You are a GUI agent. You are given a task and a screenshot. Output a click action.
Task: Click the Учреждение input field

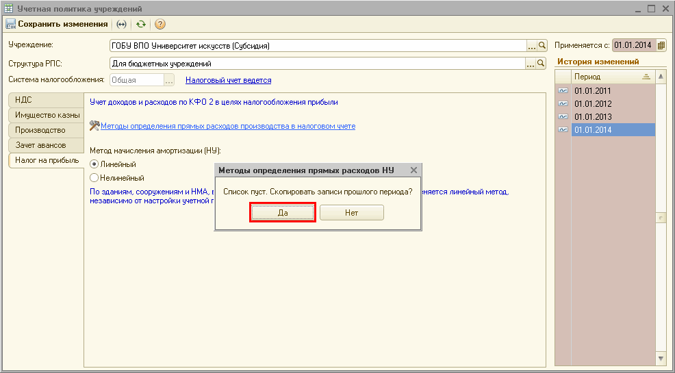click(318, 45)
